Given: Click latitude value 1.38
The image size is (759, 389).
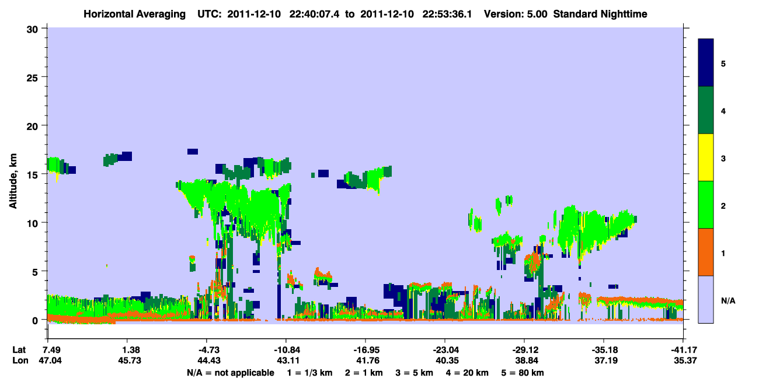Looking at the screenshot, I should tap(130, 350).
